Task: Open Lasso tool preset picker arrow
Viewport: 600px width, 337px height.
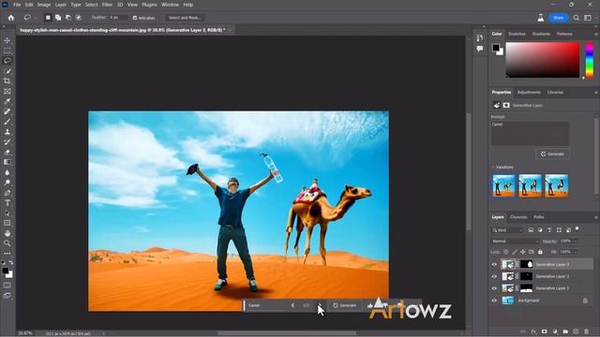Action: pyautogui.click(x=36, y=18)
